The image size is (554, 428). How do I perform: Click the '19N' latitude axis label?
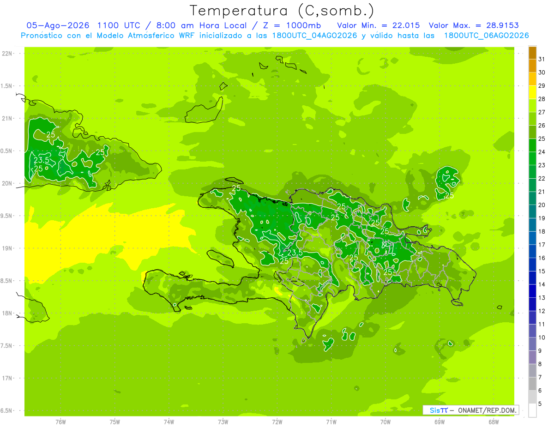(7, 248)
